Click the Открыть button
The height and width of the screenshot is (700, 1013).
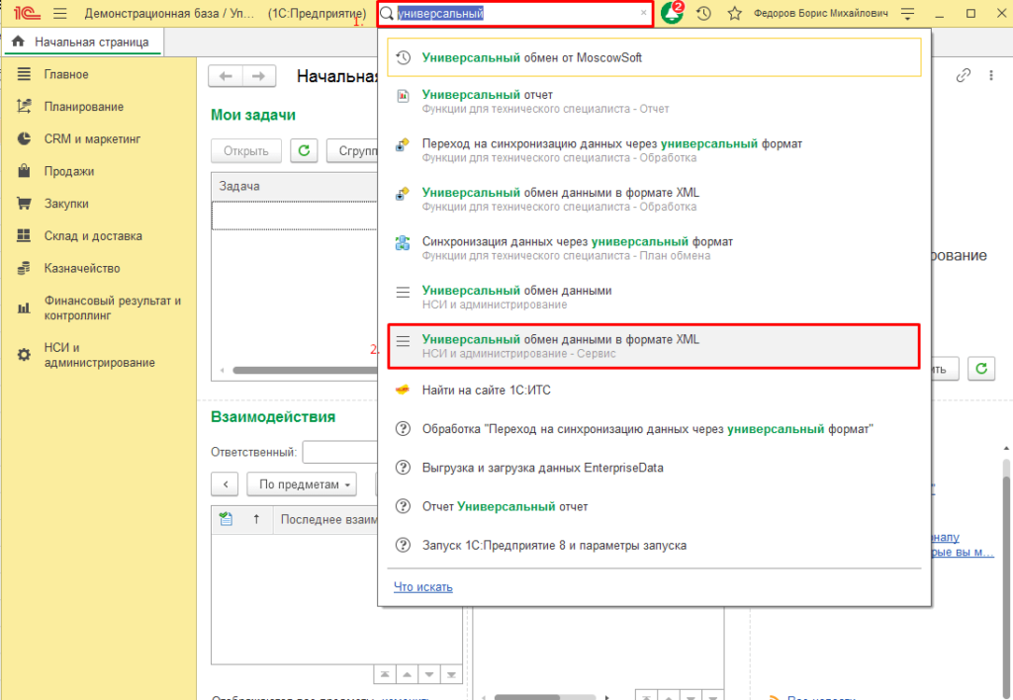tap(246, 150)
